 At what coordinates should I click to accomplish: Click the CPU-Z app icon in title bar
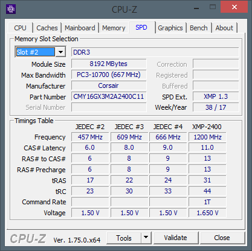(x=11, y=9)
